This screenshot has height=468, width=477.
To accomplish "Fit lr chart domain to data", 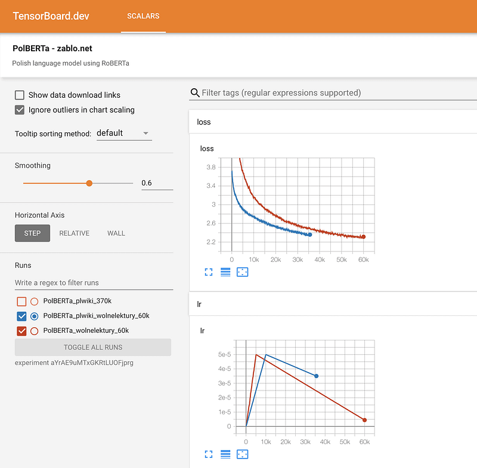I will point(242,454).
